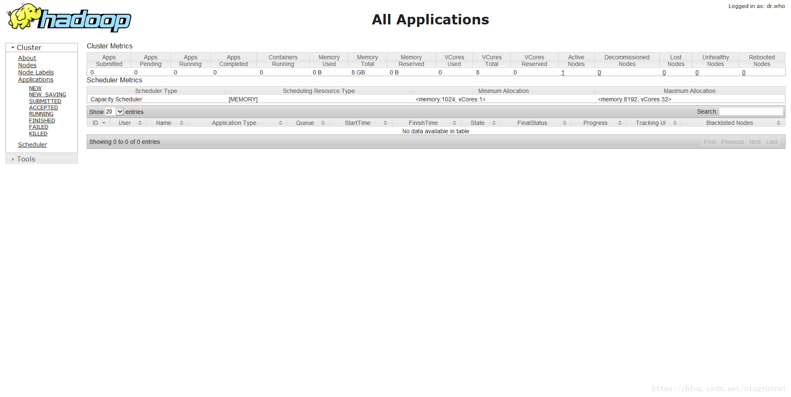791x397 pixels.
Task: Show RUNNING applications
Action: (41, 114)
